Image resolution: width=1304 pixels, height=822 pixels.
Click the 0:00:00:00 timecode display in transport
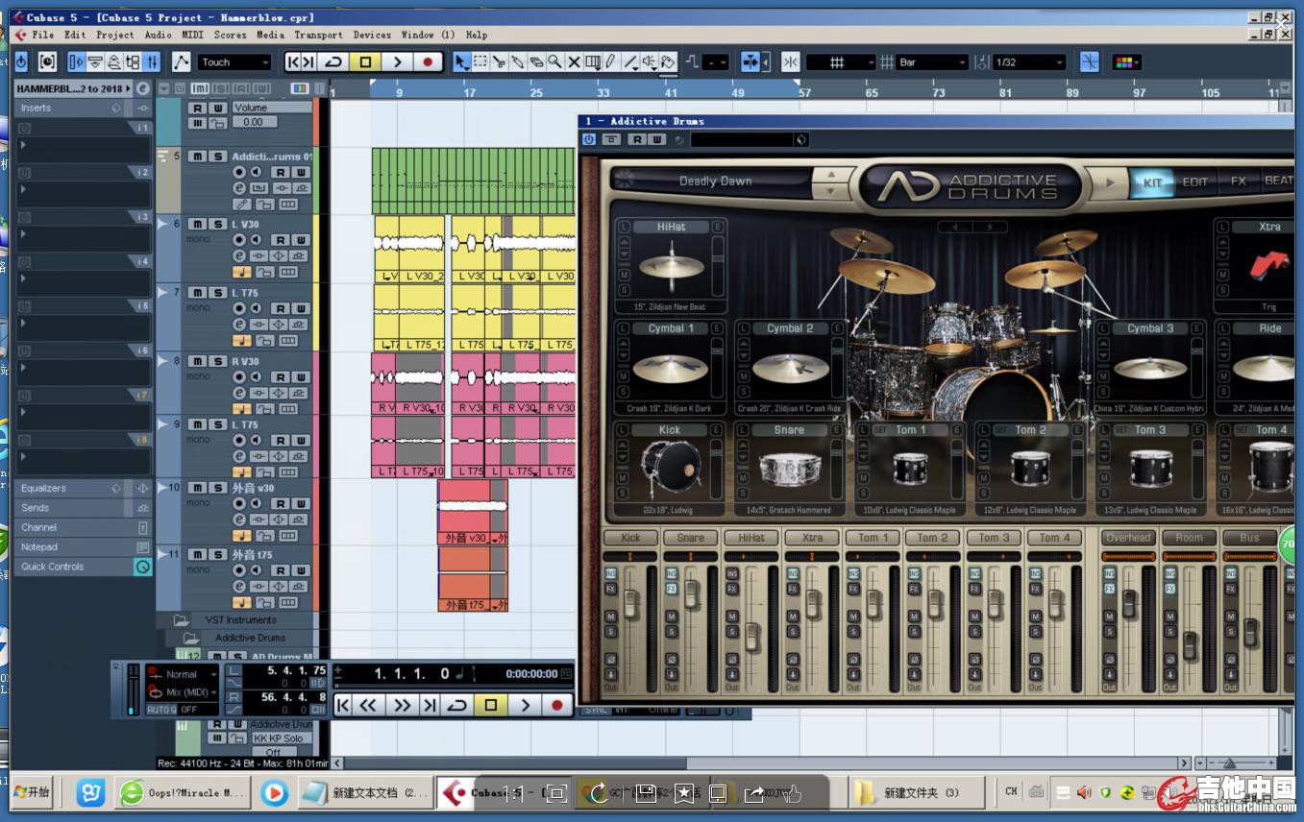pyautogui.click(x=531, y=674)
